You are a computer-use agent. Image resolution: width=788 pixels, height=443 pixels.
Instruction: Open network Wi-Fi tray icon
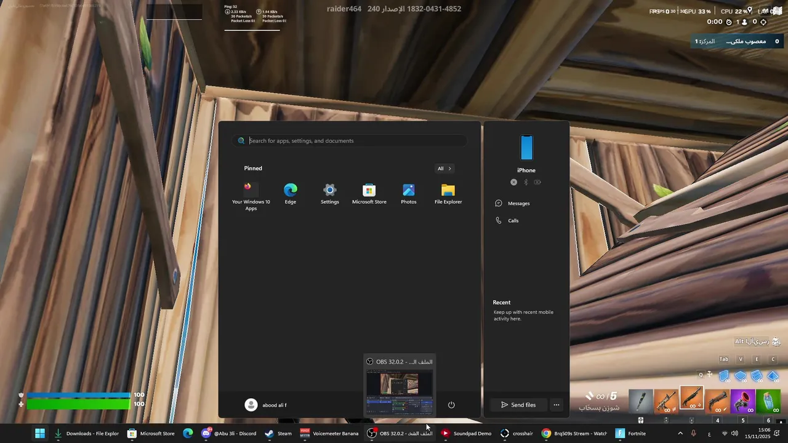(725, 433)
